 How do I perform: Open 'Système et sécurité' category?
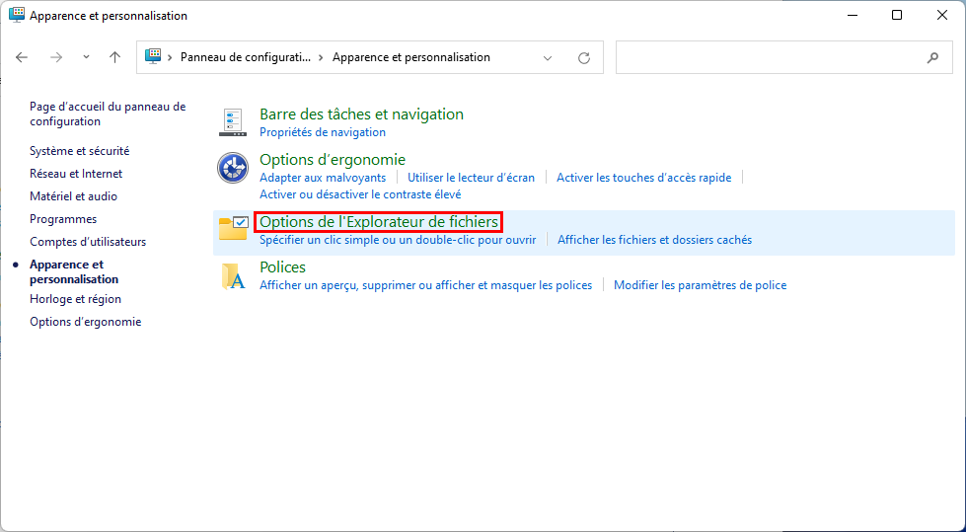pyautogui.click(x=80, y=151)
